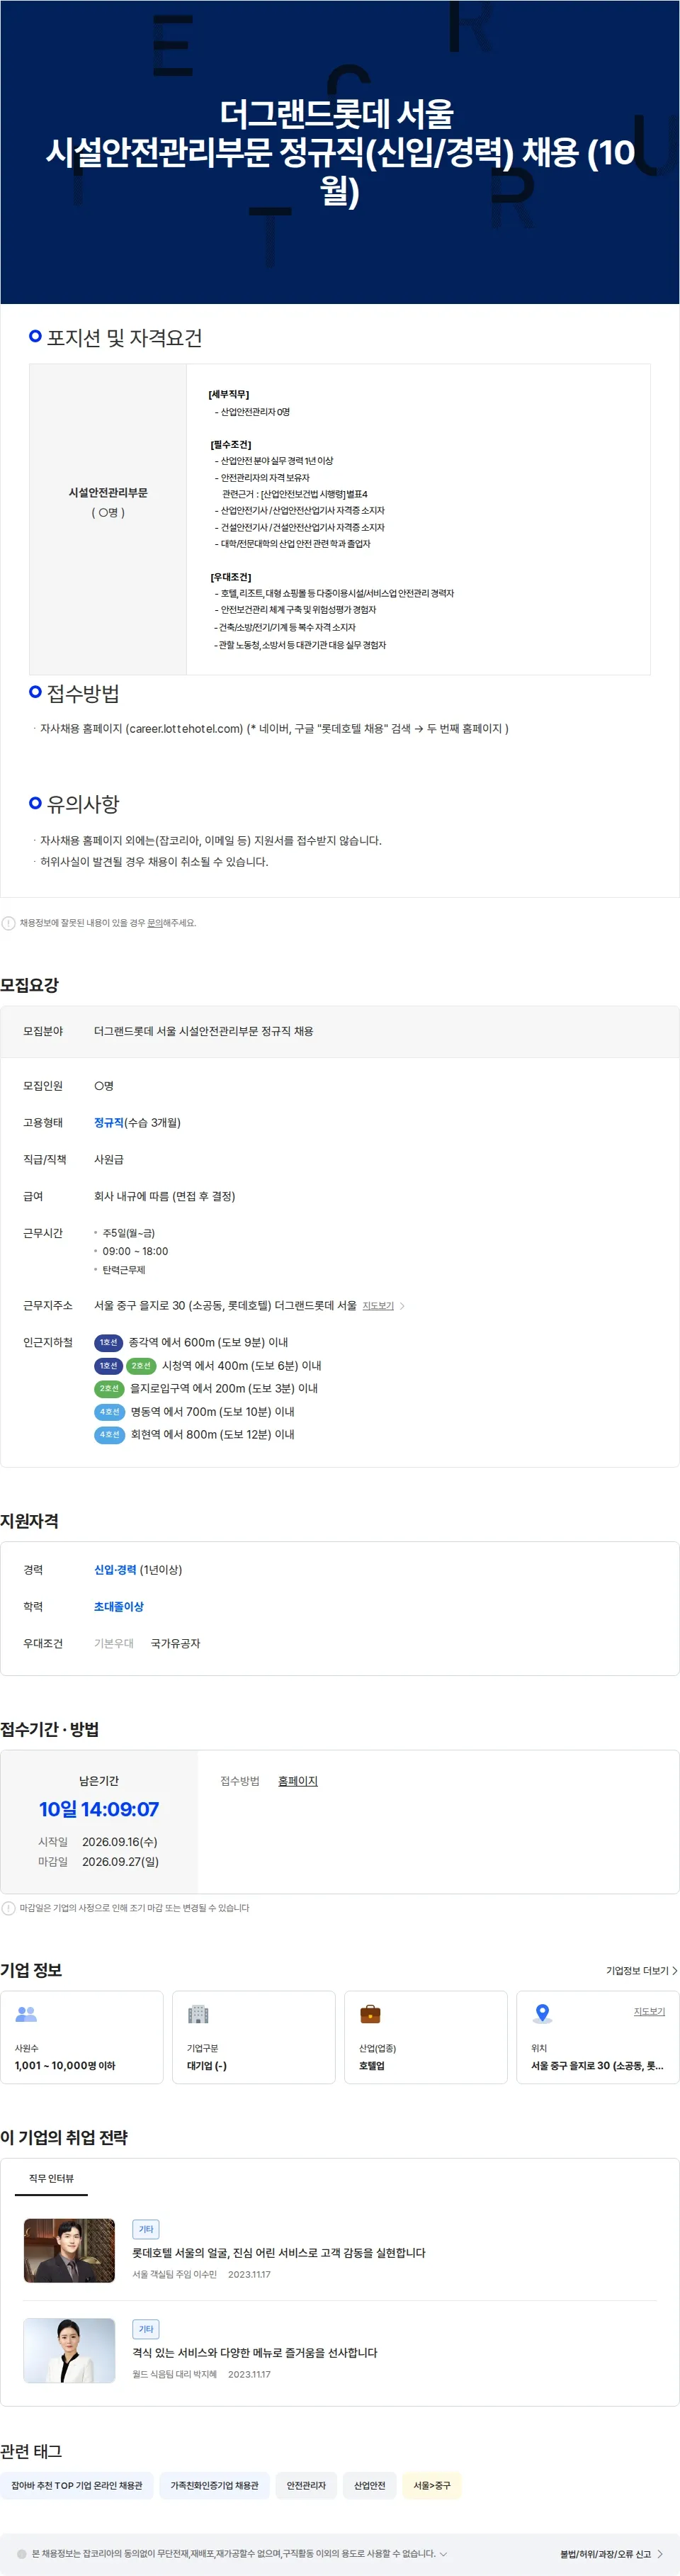Screen dimensions: 680x2576
Task: Click the 탄력근무제 work-hours item
Action: [124, 1270]
